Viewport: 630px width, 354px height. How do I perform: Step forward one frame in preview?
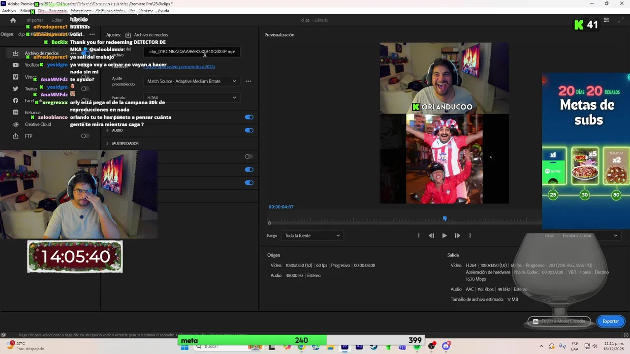(x=457, y=236)
